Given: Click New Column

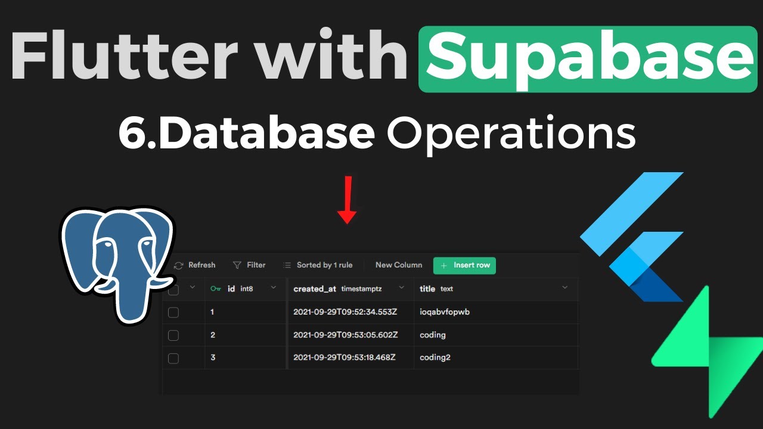Looking at the screenshot, I should [x=399, y=265].
